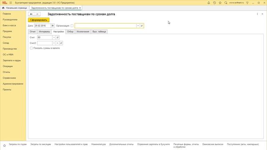The width and height of the screenshot is (267, 150).
Task: Expand the Организация dropdown list
Action: (x=138, y=26)
